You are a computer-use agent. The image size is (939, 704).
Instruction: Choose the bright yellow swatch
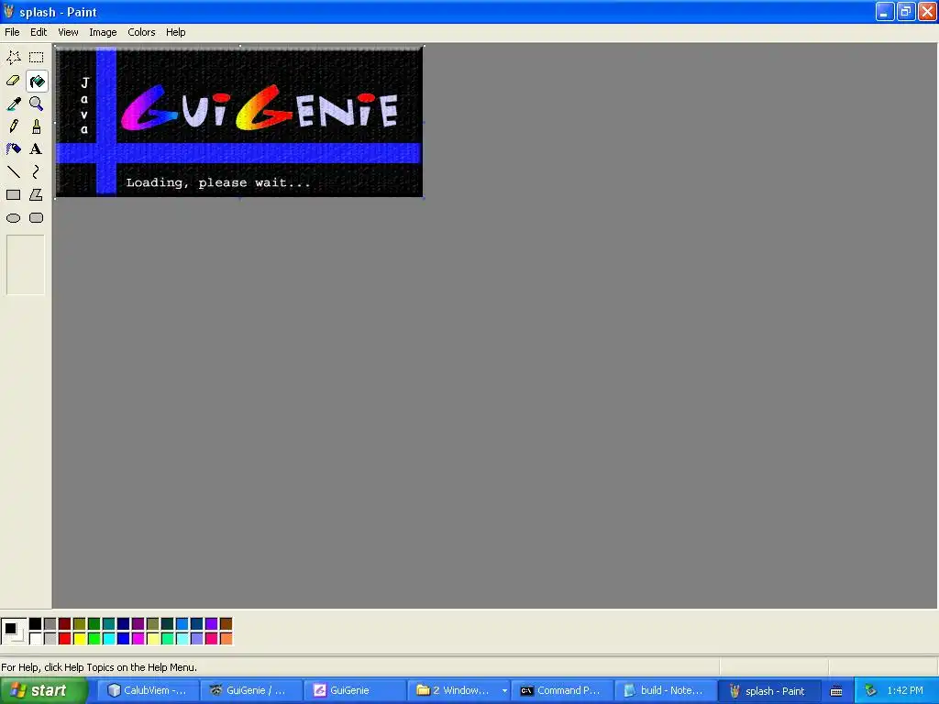pos(80,639)
